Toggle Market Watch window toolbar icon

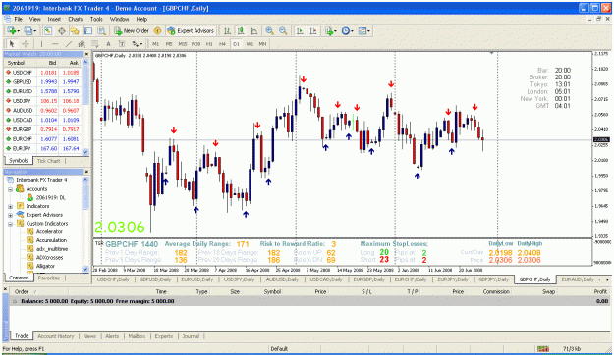pyautogui.click(x=48, y=30)
